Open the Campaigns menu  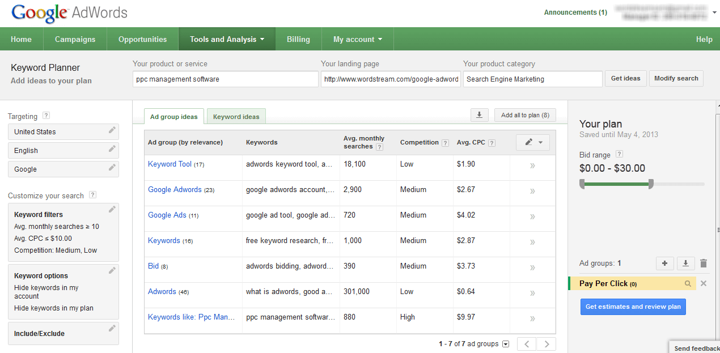(75, 39)
